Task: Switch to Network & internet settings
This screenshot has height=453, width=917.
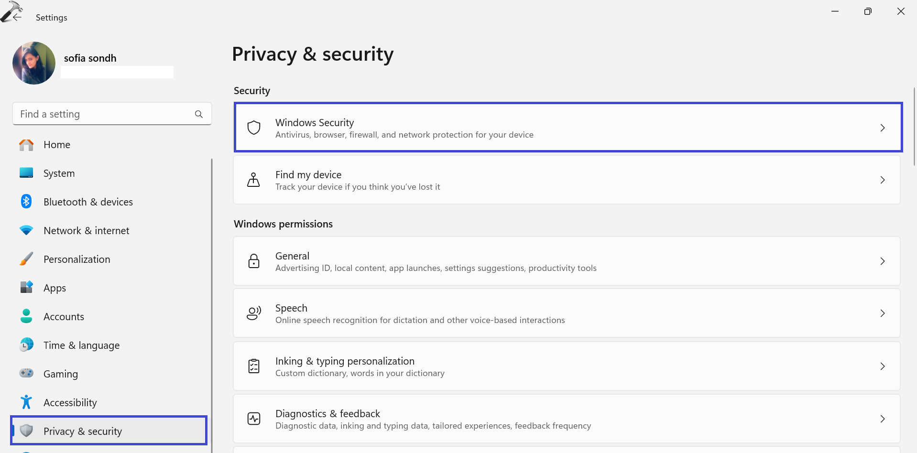Action: click(x=86, y=230)
